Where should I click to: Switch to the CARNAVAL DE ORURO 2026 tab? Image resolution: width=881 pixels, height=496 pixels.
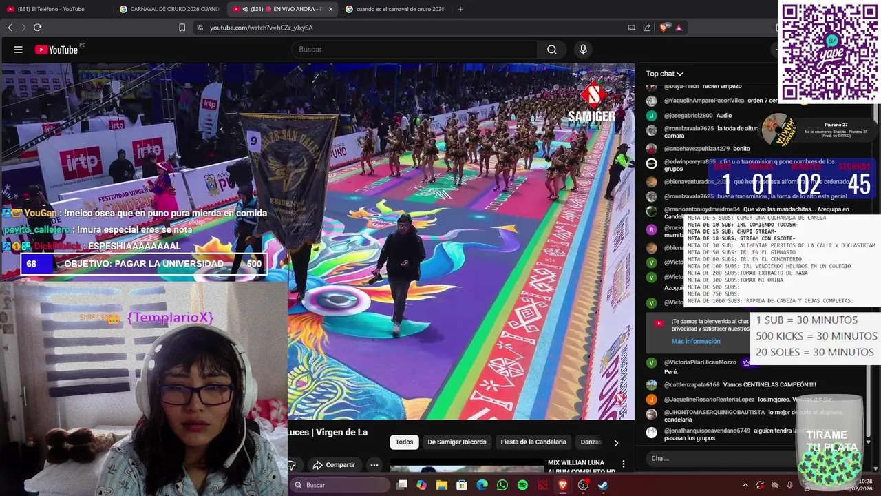tap(169, 9)
